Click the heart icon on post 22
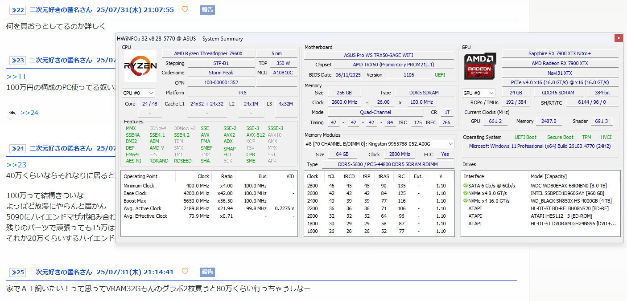 click(185, 9)
